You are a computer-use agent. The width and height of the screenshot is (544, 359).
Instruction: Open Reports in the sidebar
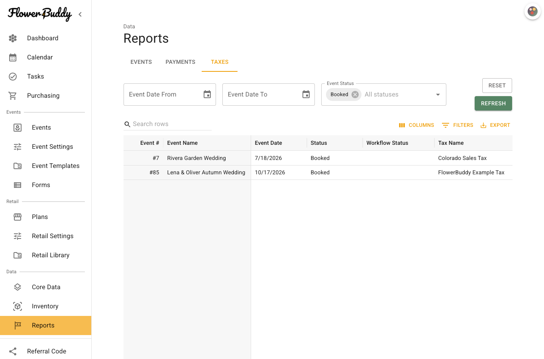[45, 325]
